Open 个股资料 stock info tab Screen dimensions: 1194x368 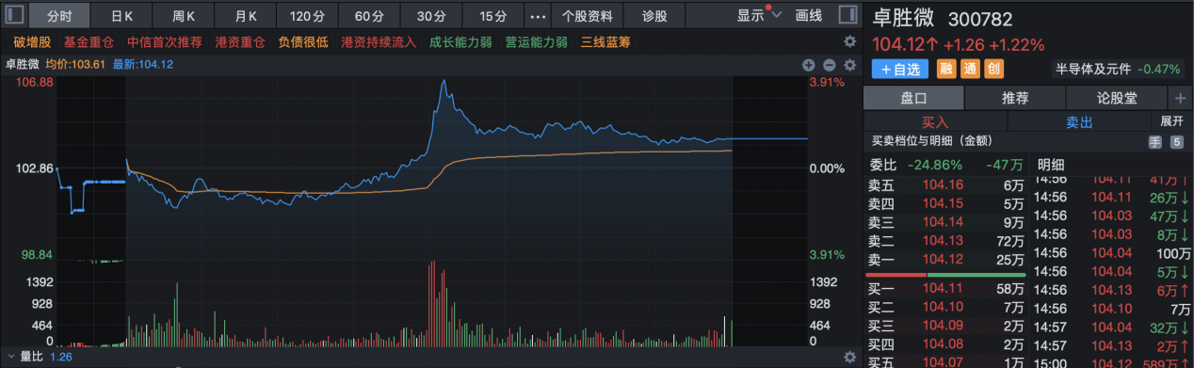(x=588, y=16)
